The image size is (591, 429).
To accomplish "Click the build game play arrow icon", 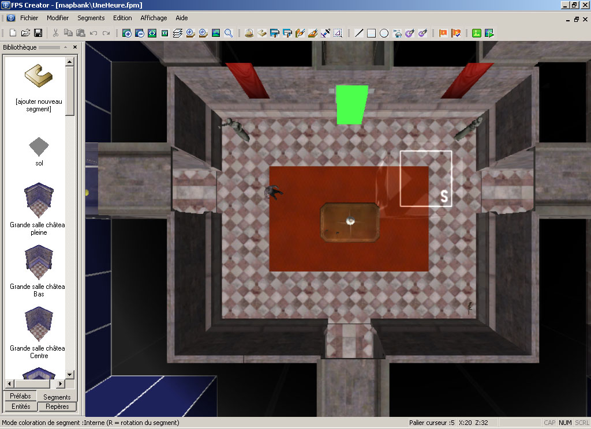I will pyautogui.click(x=489, y=33).
